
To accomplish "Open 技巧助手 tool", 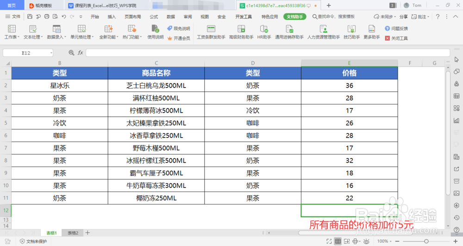I will 351,32.
